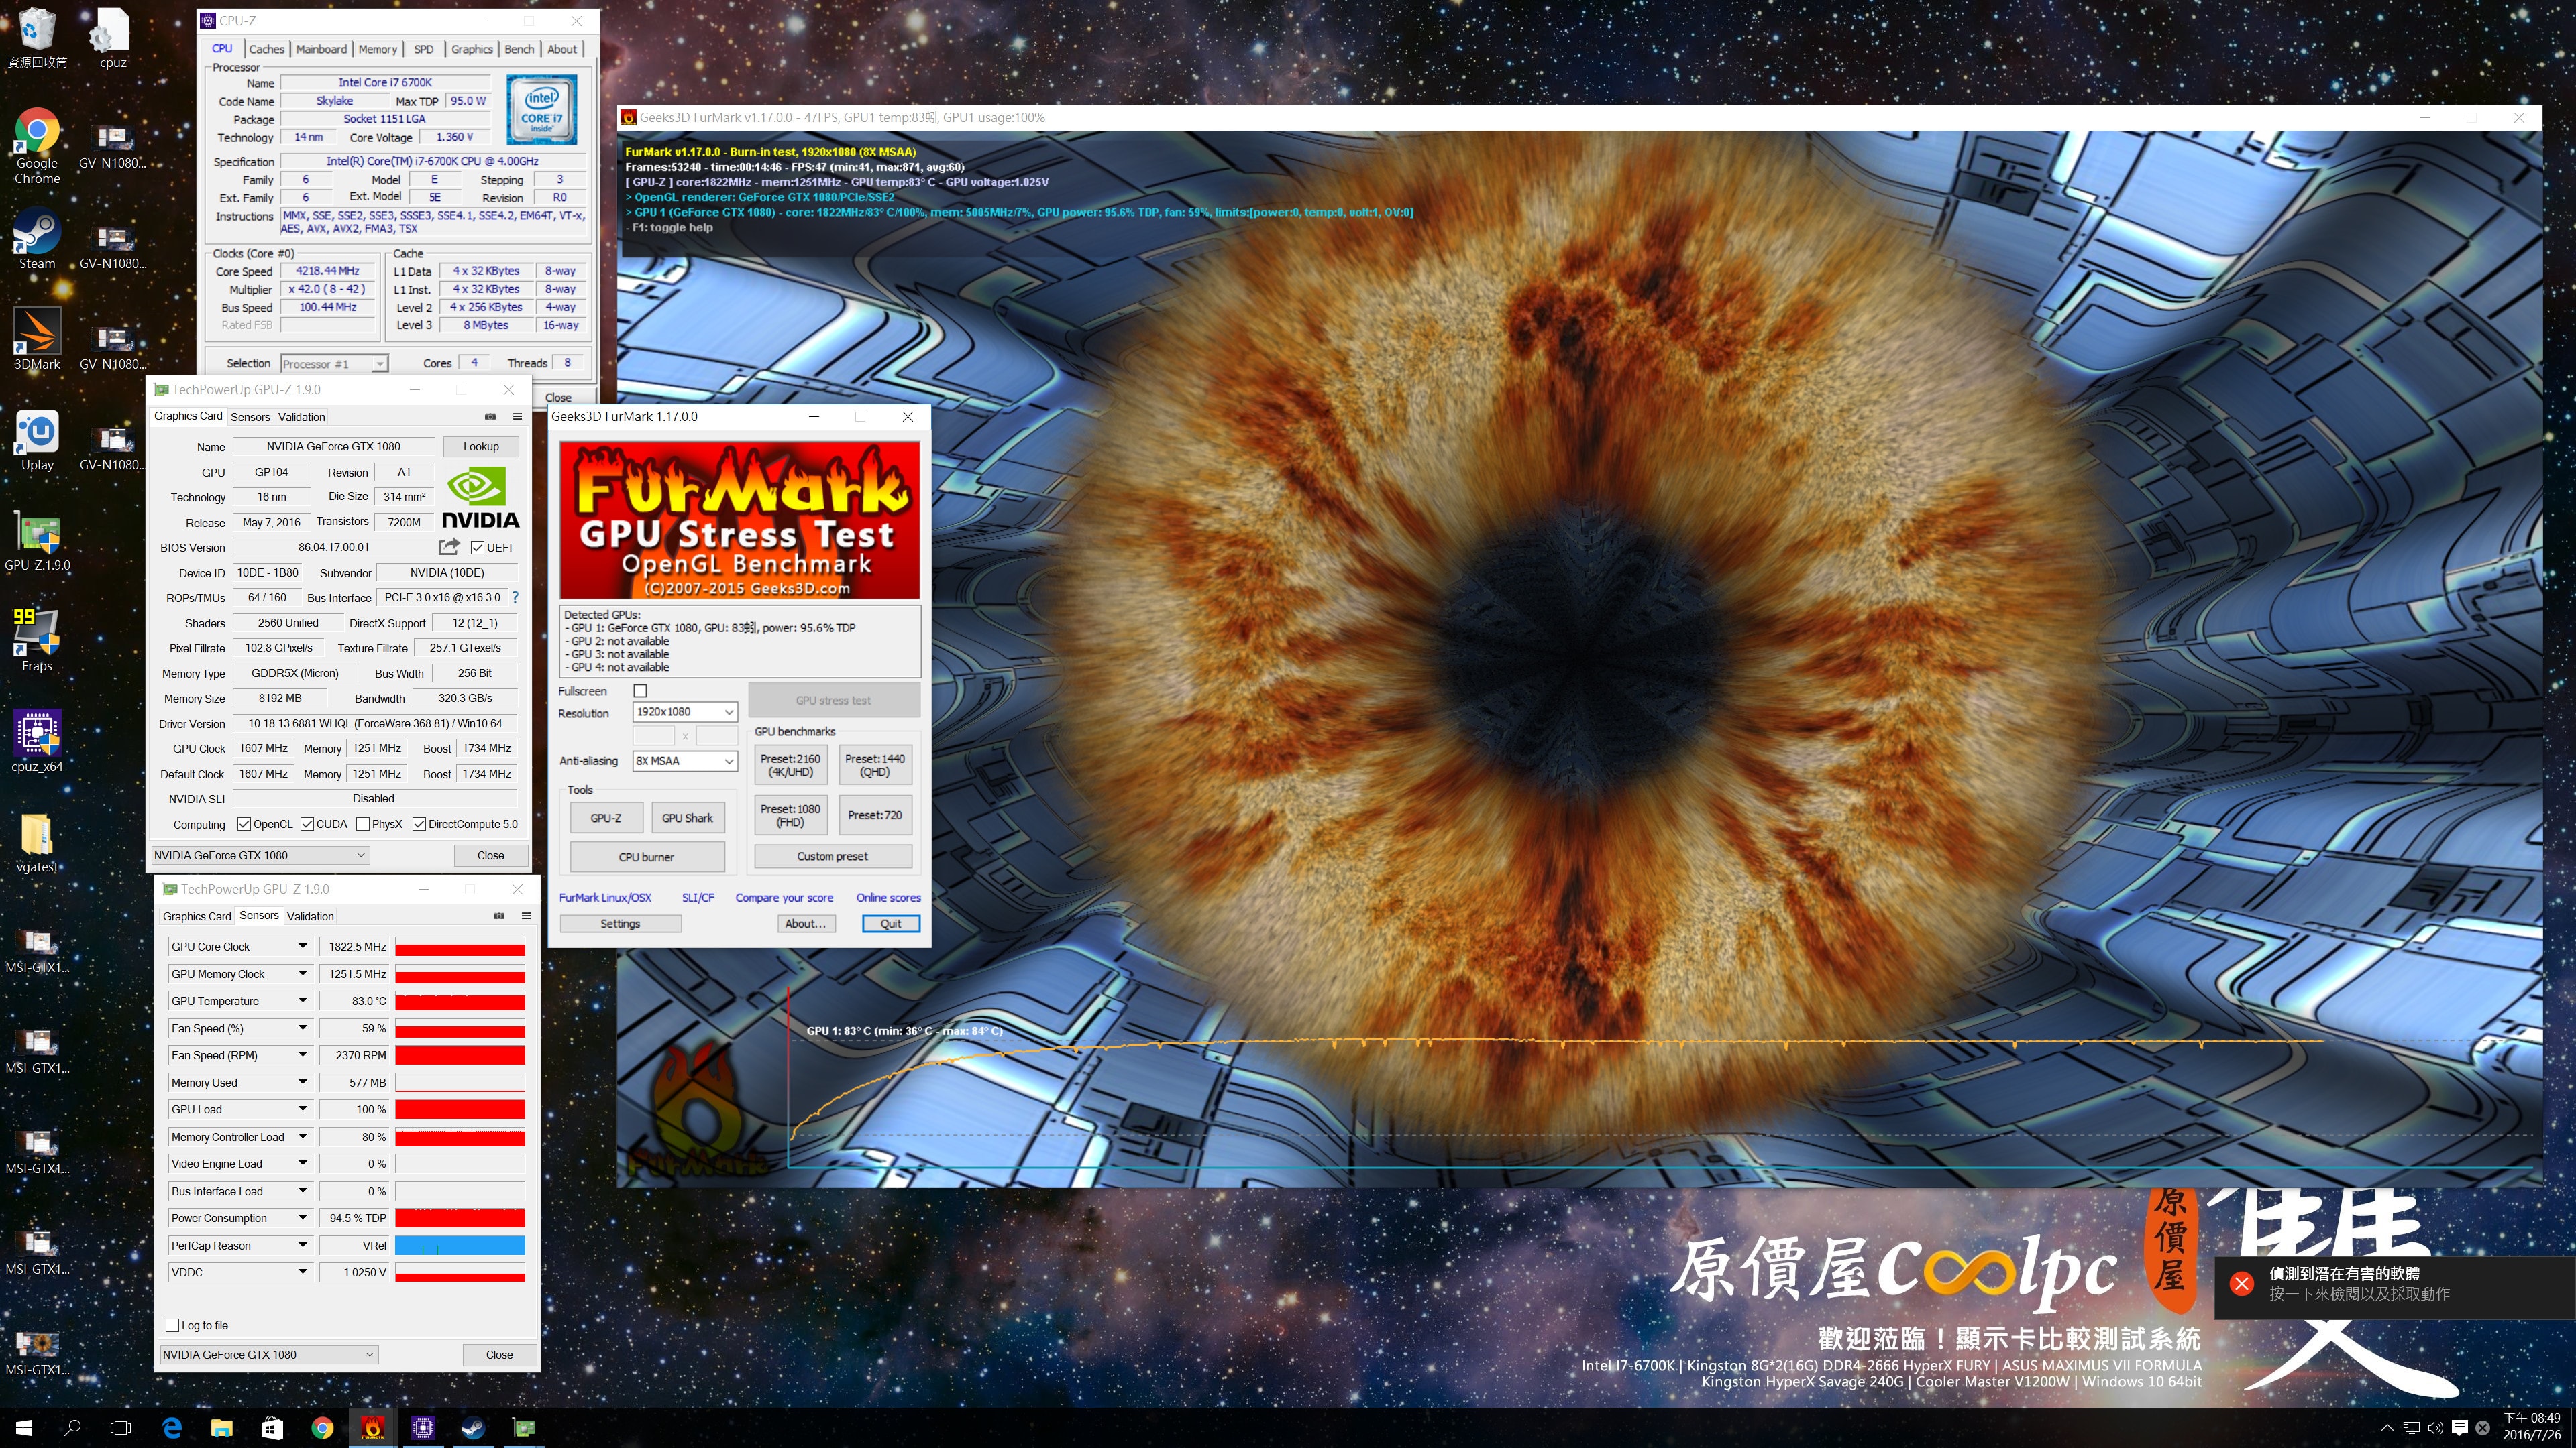Image resolution: width=2576 pixels, height=1448 pixels.
Task: Click the Lookup button in GPU-Z
Action: click(481, 446)
